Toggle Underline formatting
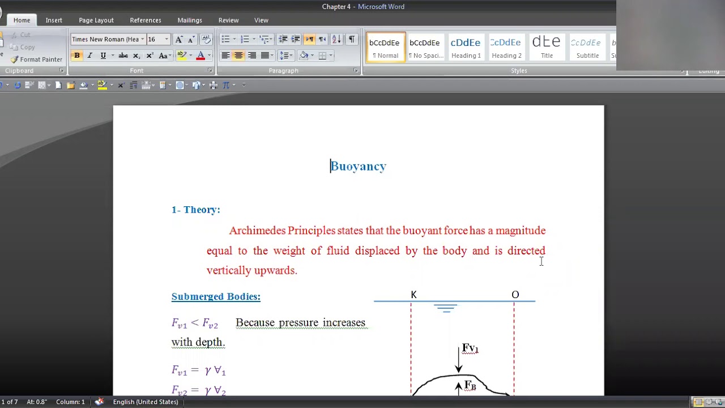 [103, 56]
